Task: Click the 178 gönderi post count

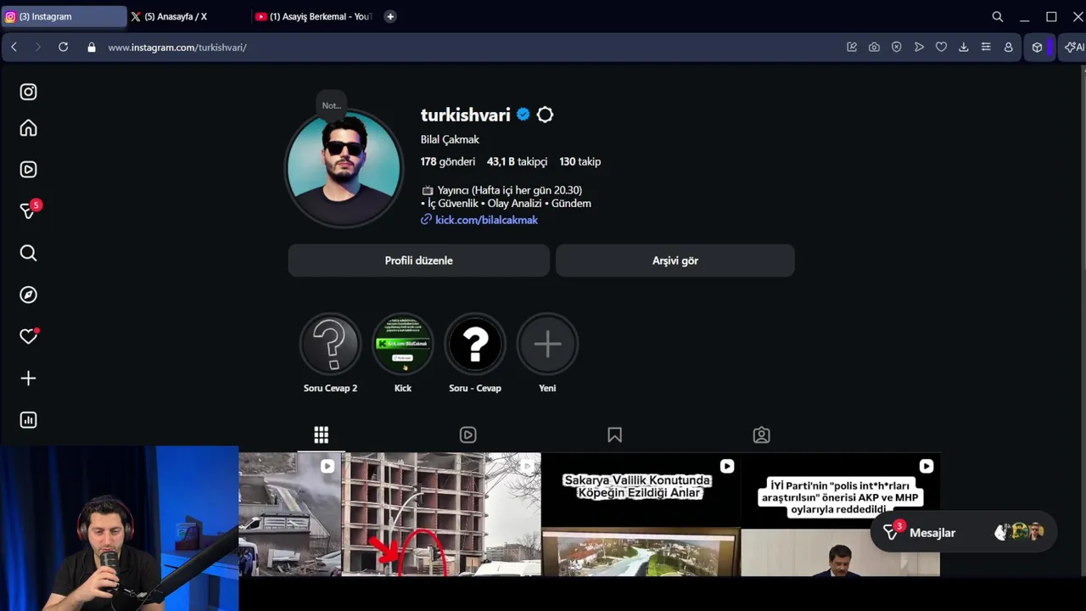Action: pyautogui.click(x=448, y=161)
